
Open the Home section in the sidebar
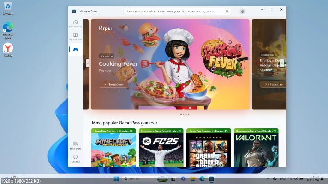(x=75, y=23)
